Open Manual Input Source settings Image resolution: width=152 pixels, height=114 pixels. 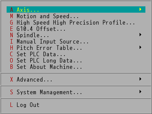point(76,42)
